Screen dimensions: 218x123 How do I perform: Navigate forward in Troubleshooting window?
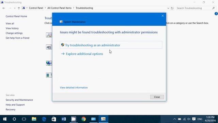point(10,8)
